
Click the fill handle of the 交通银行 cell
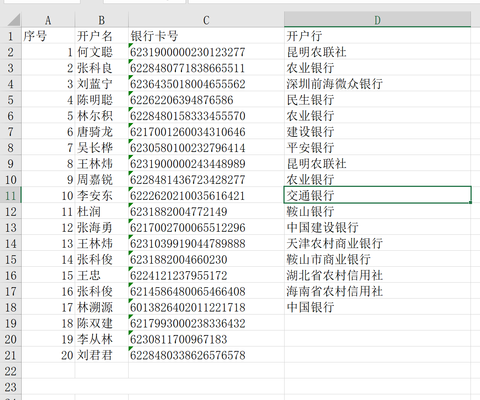tap(471, 202)
